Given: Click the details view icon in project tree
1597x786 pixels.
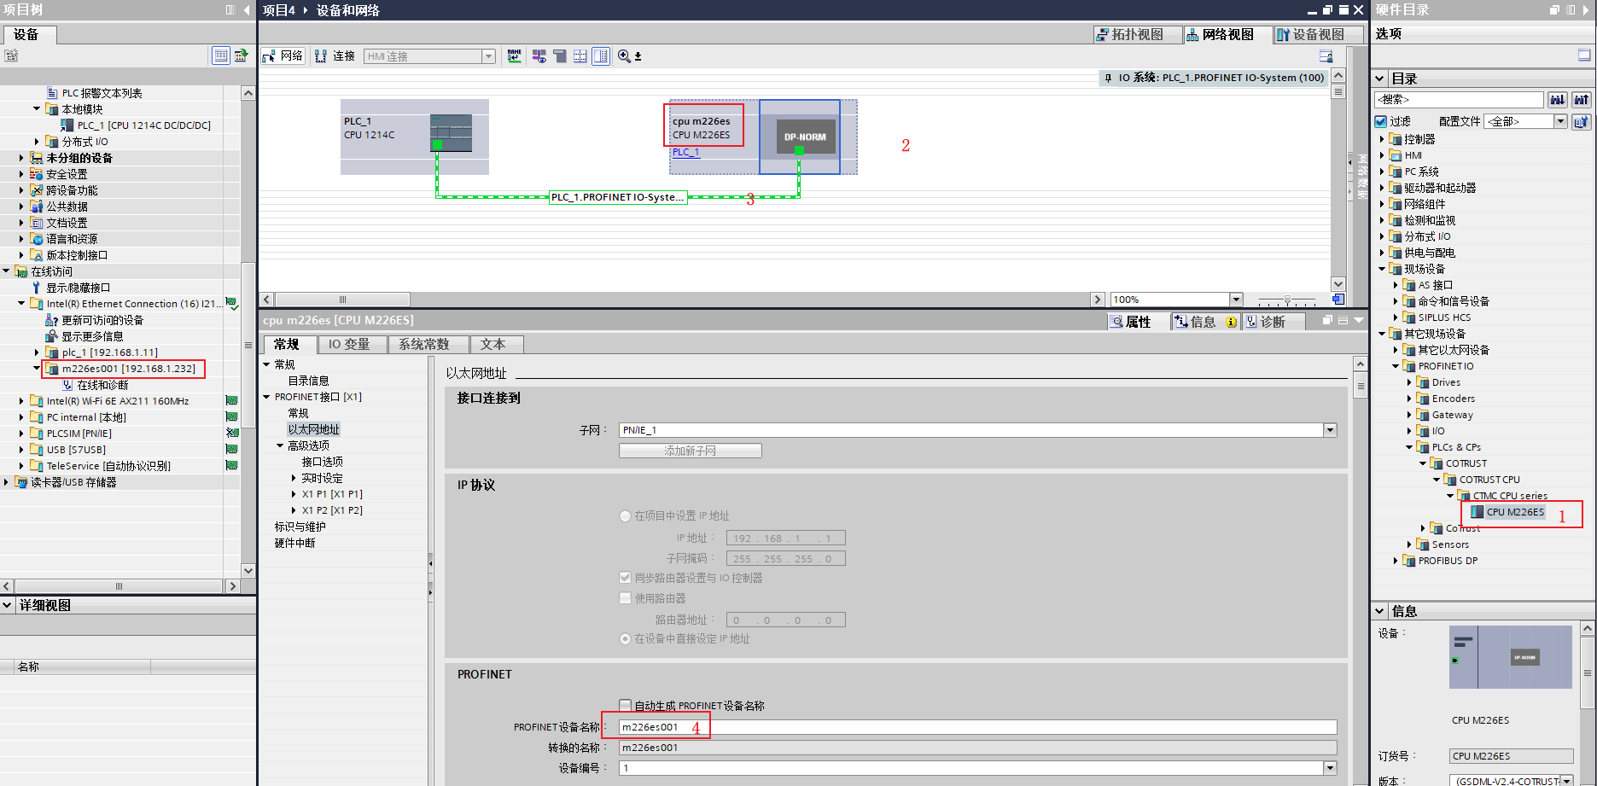Looking at the screenshot, I should coord(220,55).
